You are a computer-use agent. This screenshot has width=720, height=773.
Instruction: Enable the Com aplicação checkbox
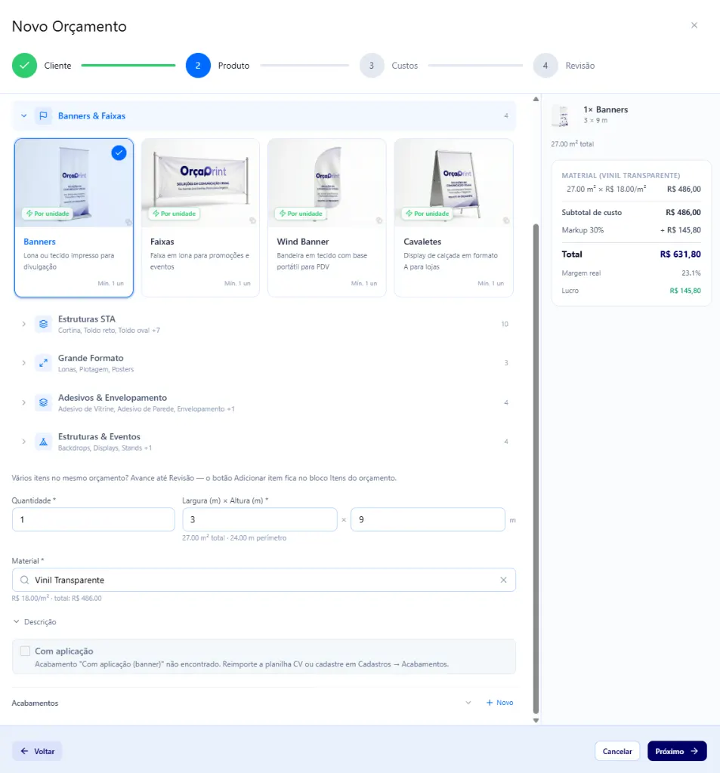pos(25,651)
